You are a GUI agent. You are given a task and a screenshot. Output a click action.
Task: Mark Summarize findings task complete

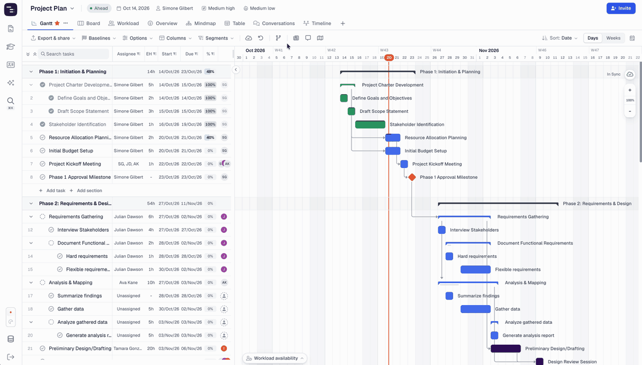tap(51, 295)
